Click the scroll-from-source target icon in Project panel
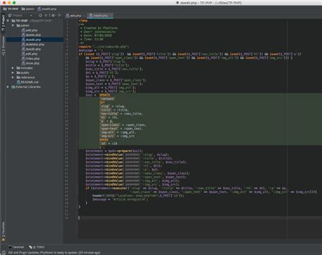This screenshot has height=255, width=322. pyautogui.click(x=40, y=16)
